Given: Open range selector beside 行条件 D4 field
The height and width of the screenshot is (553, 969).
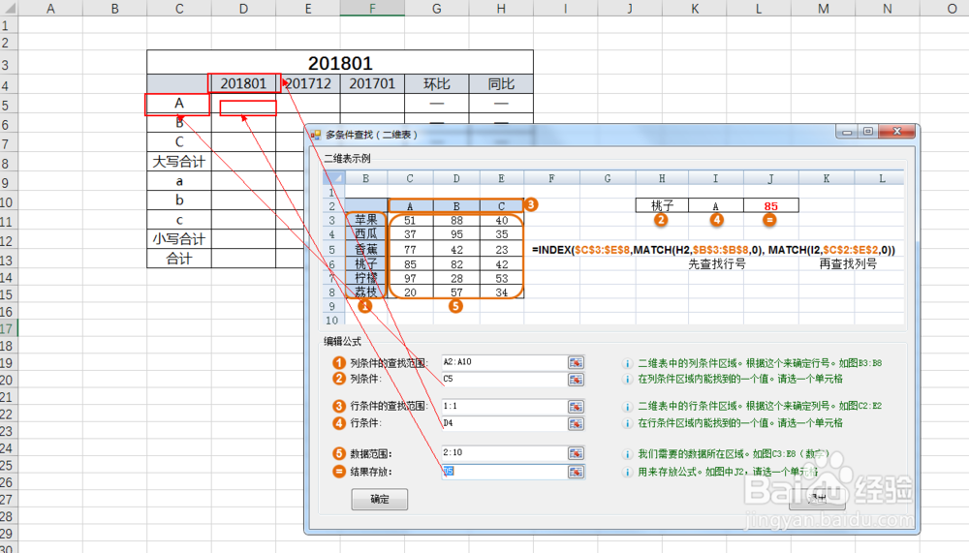Looking at the screenshot, I should (576, 424).
